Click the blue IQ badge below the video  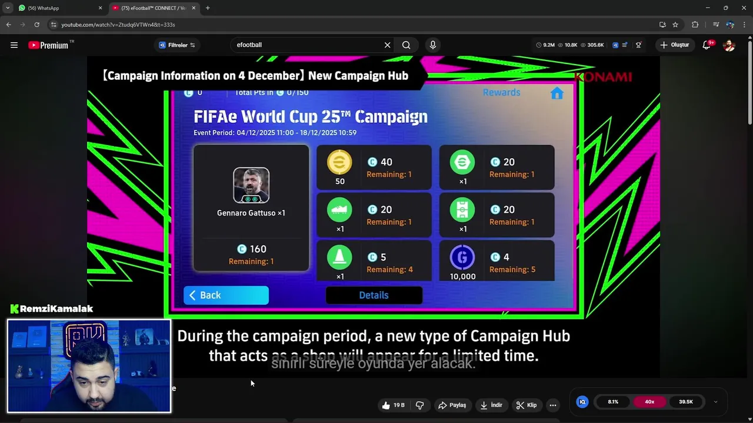(x=582, y=402)
